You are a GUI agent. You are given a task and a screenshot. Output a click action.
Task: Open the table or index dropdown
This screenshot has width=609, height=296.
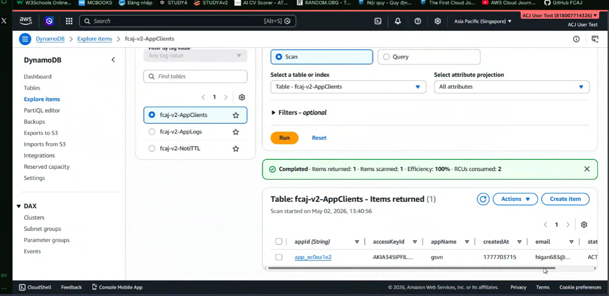(x=348, y=87)
